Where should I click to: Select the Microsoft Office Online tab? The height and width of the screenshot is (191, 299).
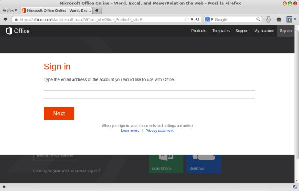[56, 11]
